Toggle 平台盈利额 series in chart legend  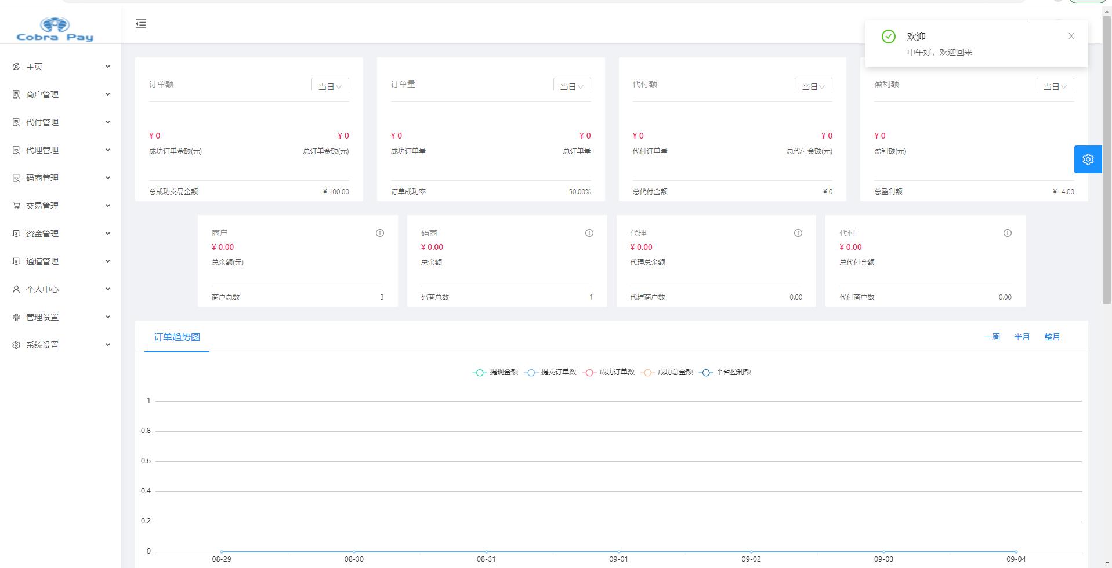[726, 372]
